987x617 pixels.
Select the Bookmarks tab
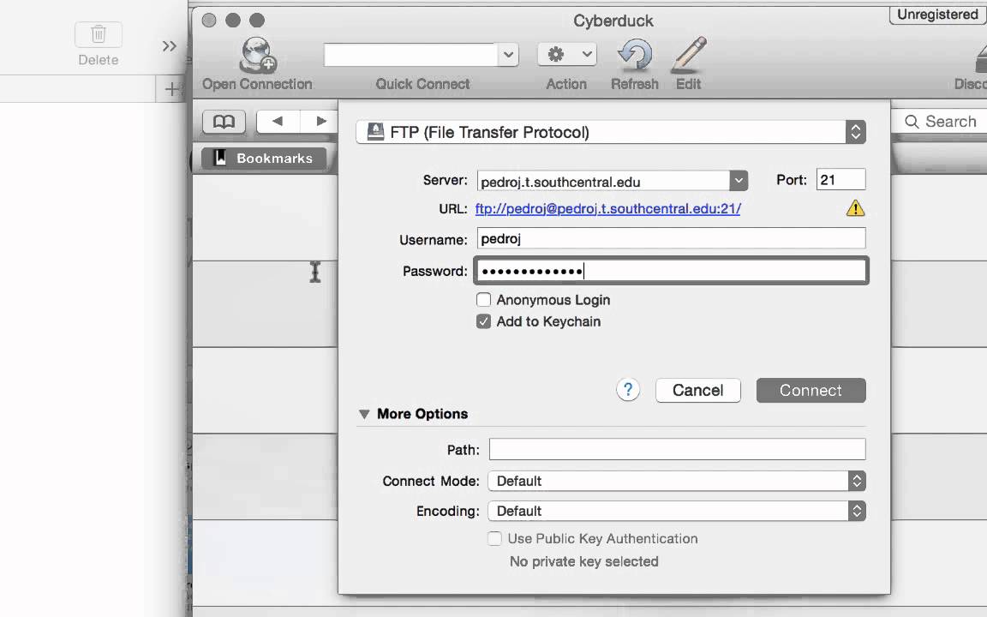point(265,158)
